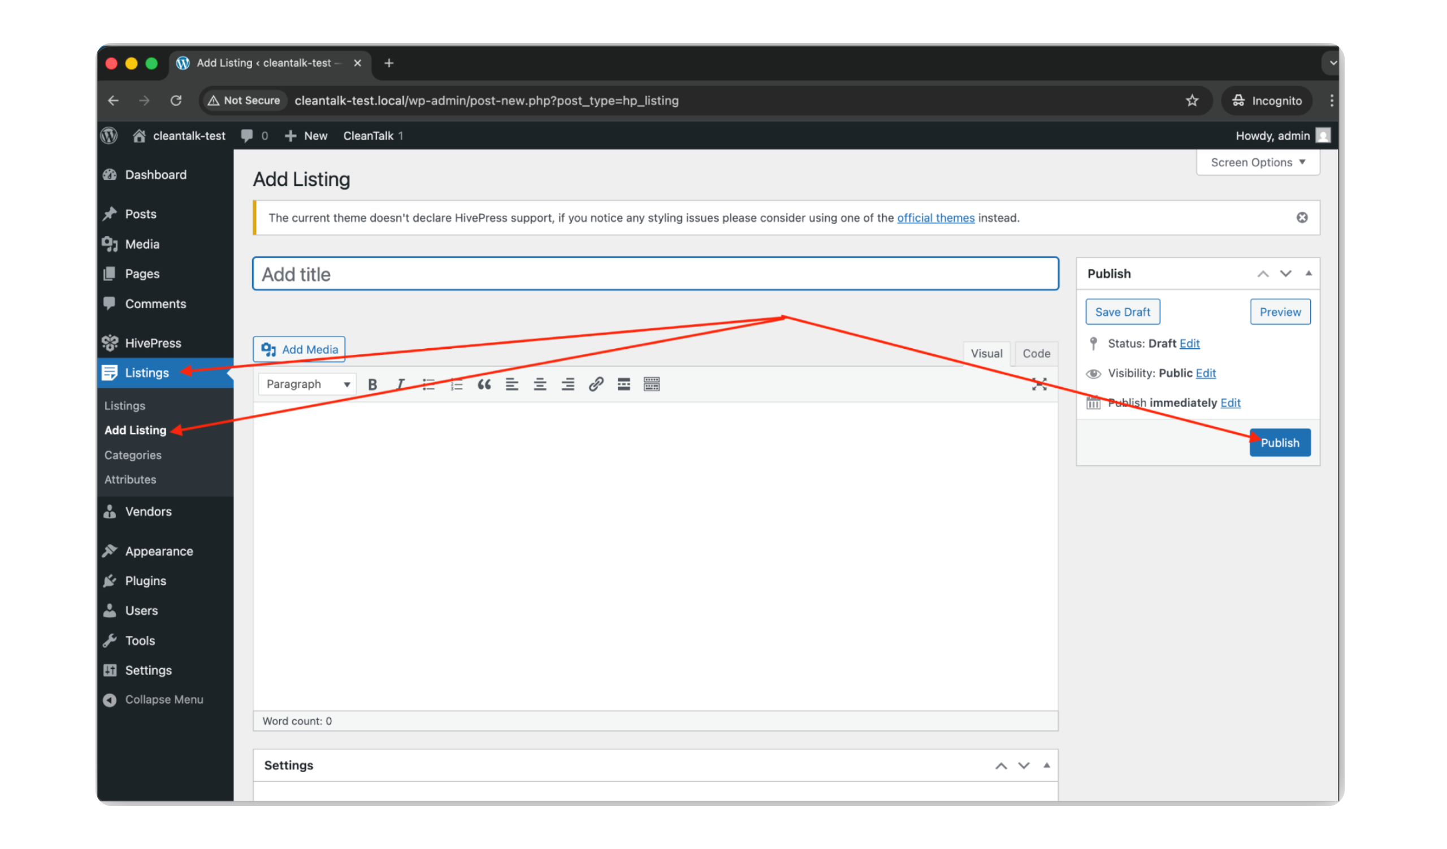Toggle the Publish panel collapse triangle
This screenshot has height=849, width=1447.
[1309, 274]
